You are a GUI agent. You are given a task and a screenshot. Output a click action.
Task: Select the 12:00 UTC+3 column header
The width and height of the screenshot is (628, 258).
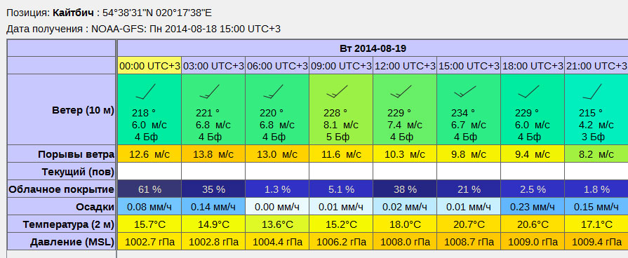pos(405,66)
